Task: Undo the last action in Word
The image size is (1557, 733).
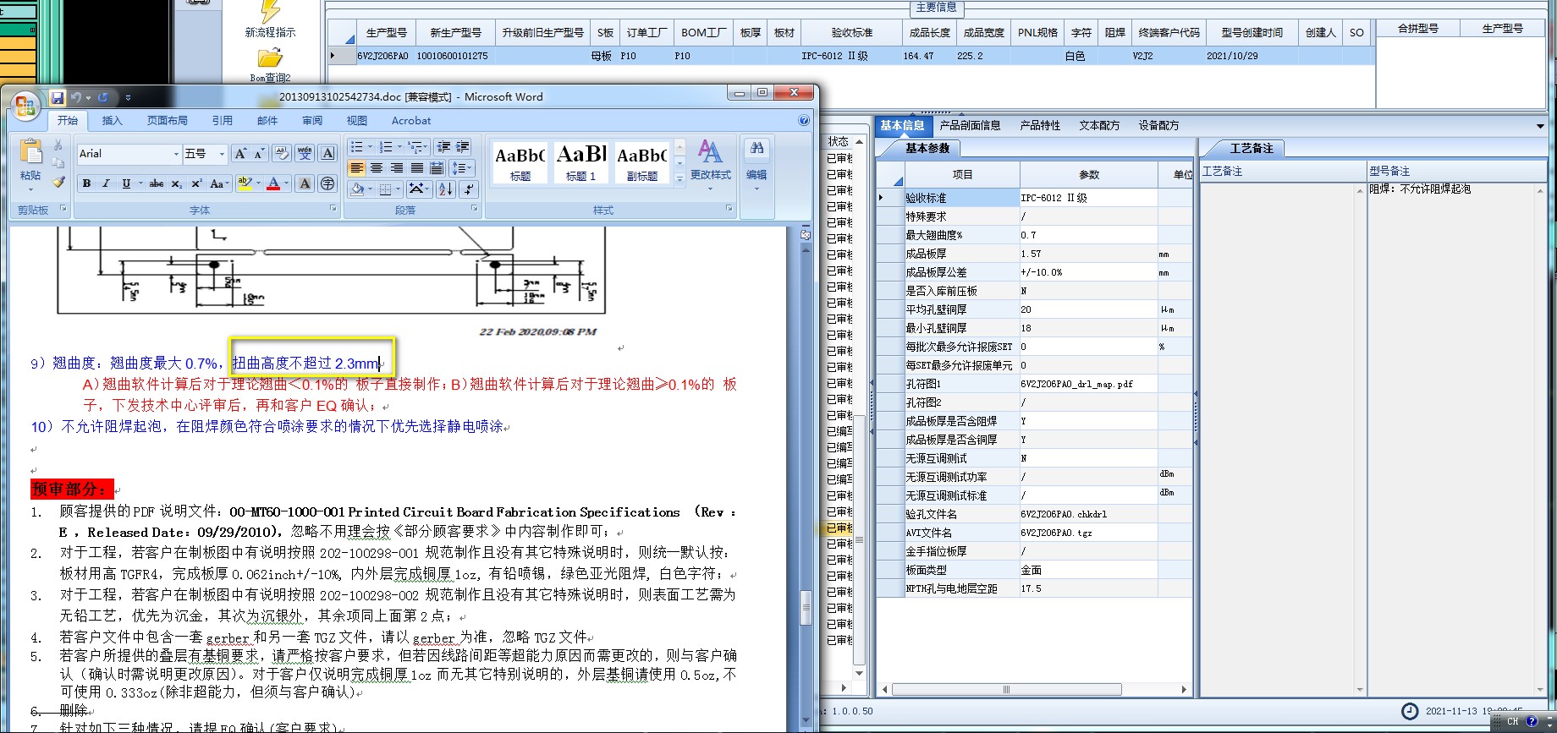Action: 76,97
